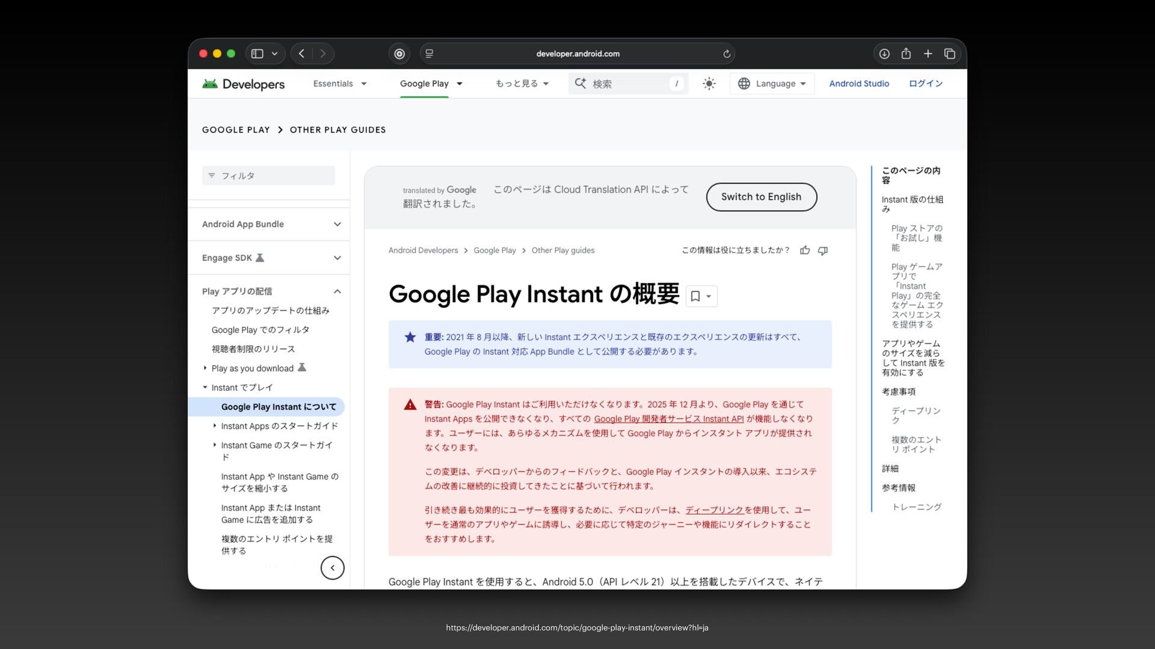The image size is (1155, 649).
Task: Collapse the Instant でプレイ item
Action: pos(205,388)
